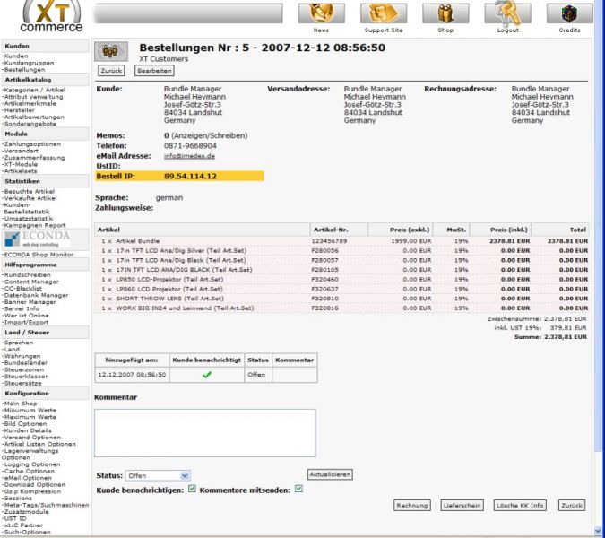Open XT-Module in the sidebar
Image resolution: width=605 pixels, height=538 pixels.
(20, 164)
